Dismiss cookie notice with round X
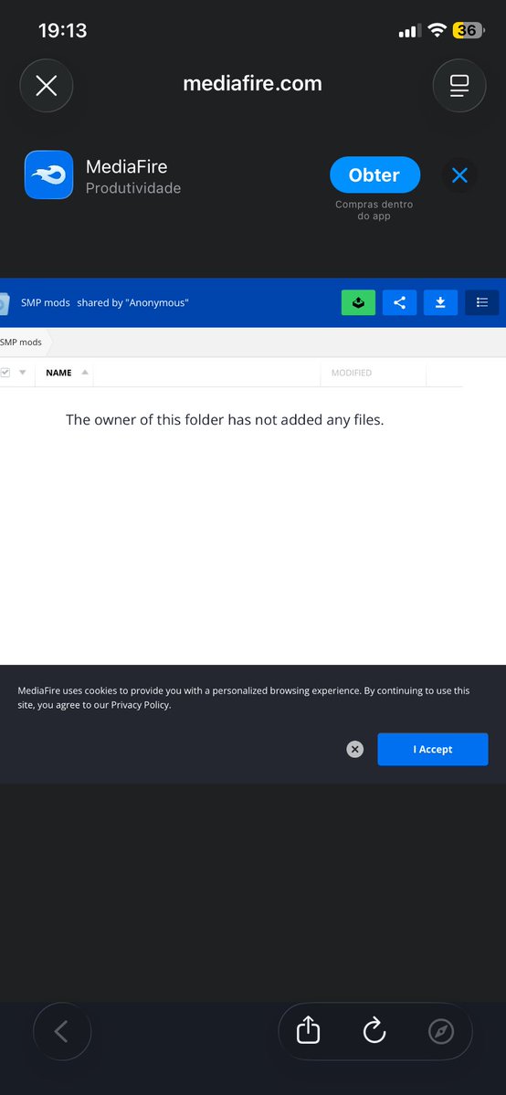Viewport: 506px width, 1095px height. pos(355,749)
